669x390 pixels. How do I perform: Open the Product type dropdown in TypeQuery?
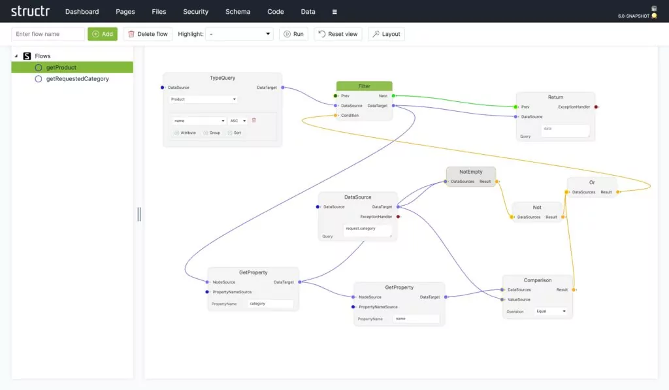(203, 99)
